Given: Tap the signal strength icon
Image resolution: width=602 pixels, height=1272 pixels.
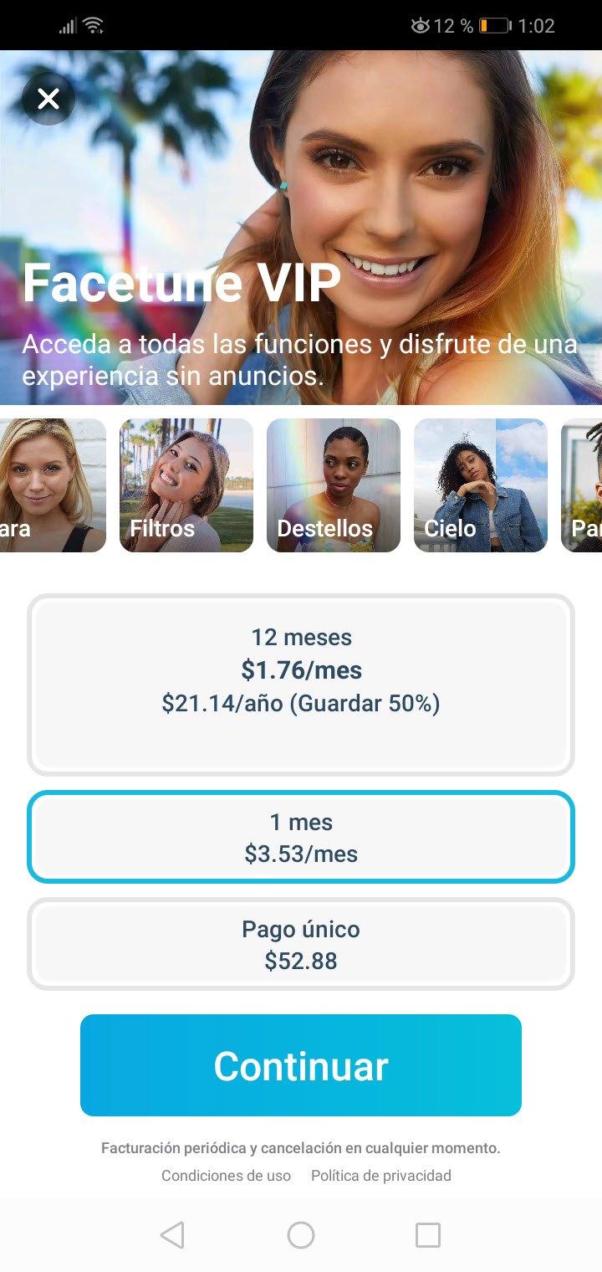Looking at the screenshot, I should tap(68, 27).
